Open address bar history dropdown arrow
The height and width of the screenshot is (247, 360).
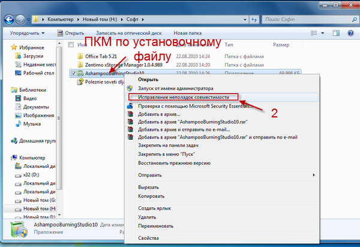[x=245, y=20]
